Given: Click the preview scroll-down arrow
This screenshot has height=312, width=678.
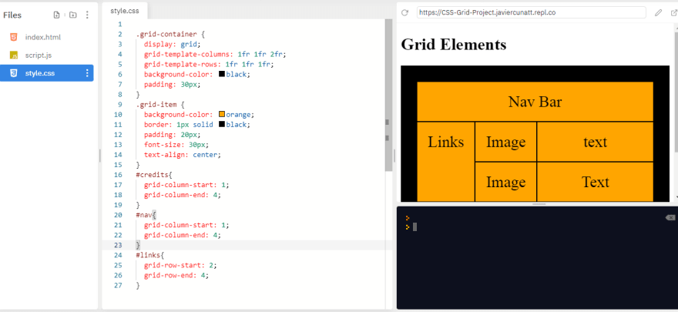Looking at the screenshot, I should (x=676, y=196).
